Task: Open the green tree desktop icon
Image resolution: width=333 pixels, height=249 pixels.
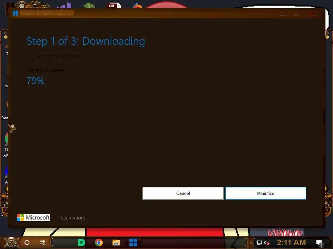Action: [x=89, y=6]
